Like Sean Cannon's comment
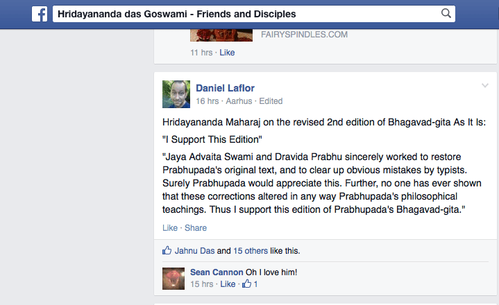 228,284
